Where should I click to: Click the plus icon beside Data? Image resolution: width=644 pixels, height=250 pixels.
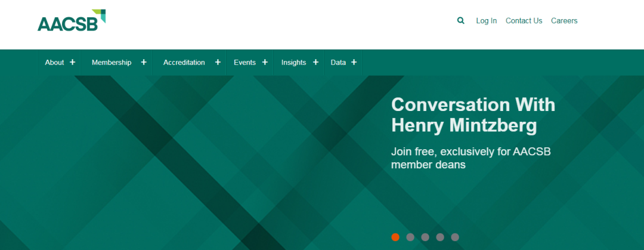354,62
